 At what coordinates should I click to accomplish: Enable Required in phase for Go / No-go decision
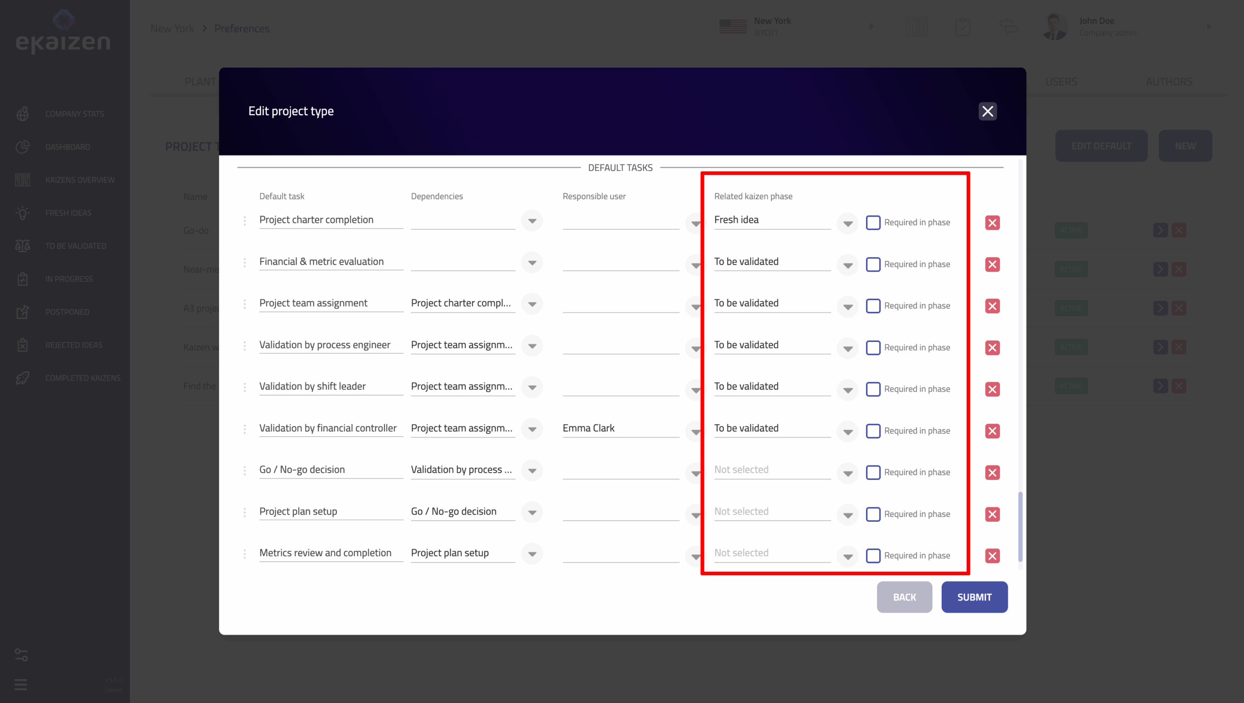click(873, 472)
